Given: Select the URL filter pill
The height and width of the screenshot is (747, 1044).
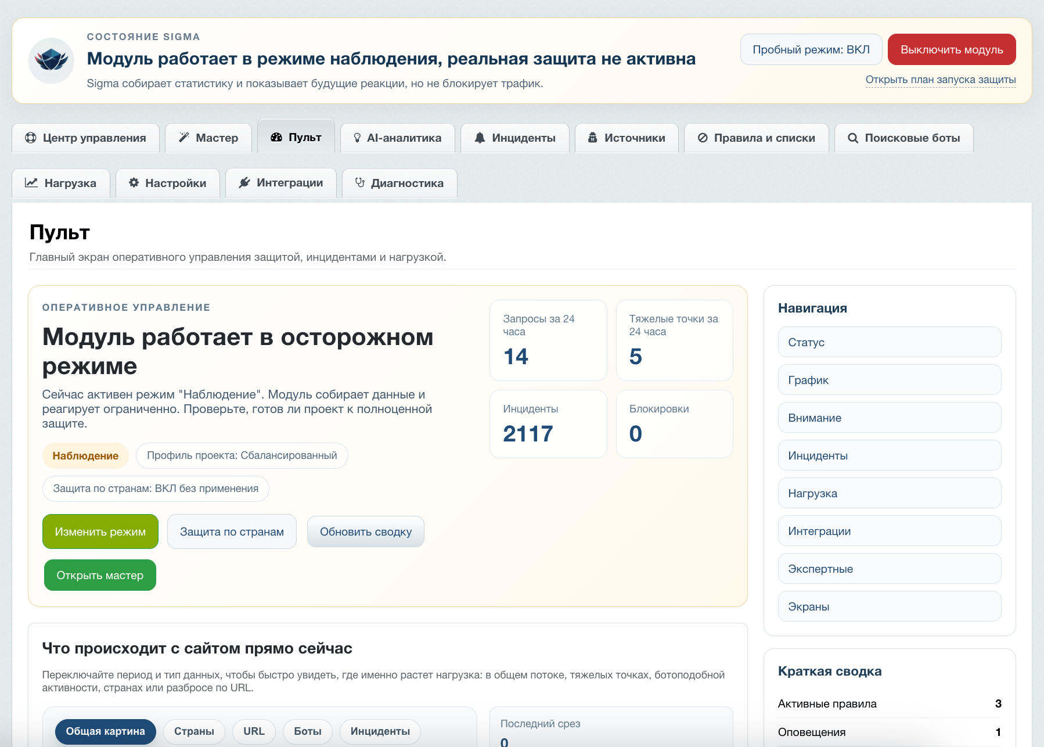Looking at the screenshot, I should pyautogui.click(x=254, y=731).
